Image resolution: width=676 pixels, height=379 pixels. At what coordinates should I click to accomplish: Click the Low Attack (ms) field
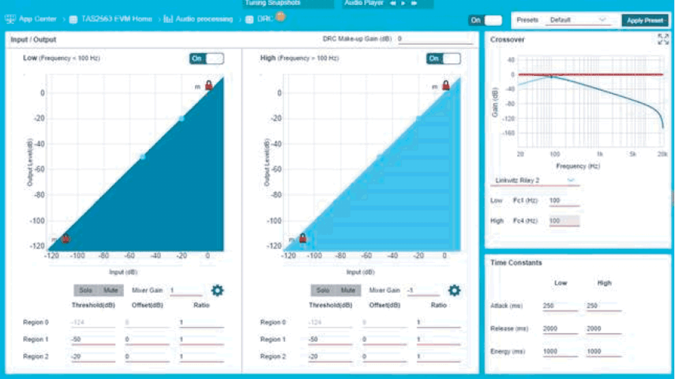click(x=560, y=306)
